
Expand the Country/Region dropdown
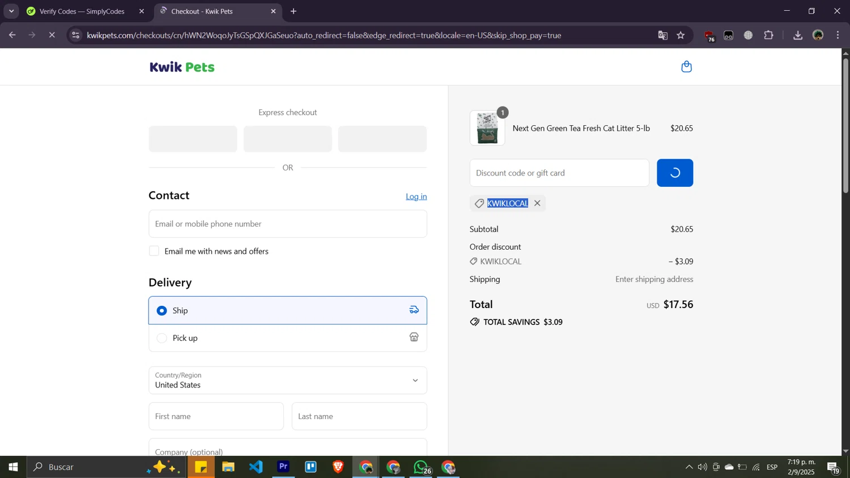[287, 381]
